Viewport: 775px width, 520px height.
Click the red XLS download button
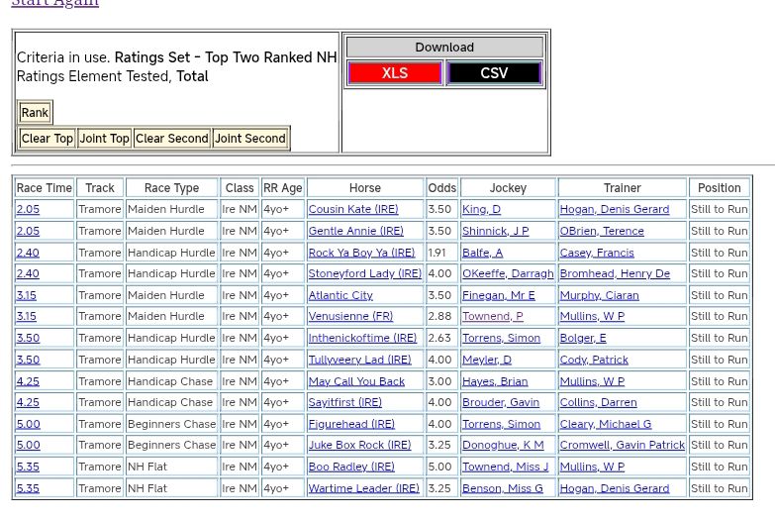point(394,73)
